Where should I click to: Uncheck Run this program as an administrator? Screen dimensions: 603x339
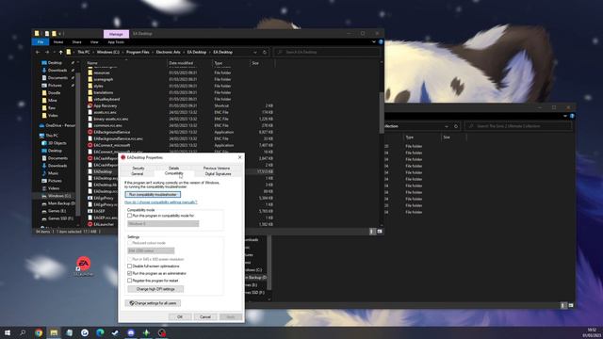click(x=130, y=273)
